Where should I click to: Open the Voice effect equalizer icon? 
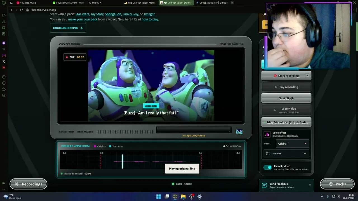point(267,135)
